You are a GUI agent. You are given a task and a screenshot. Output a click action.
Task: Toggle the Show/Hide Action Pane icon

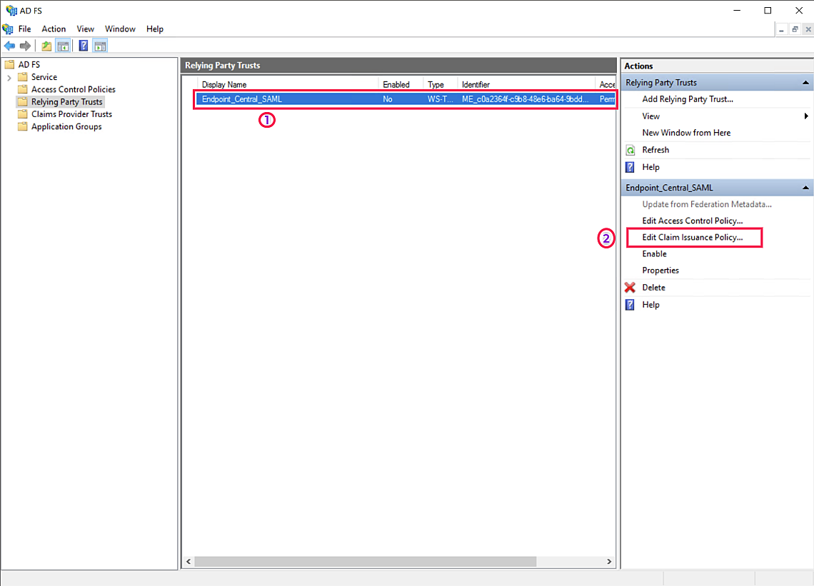click(x=100, y=46)
